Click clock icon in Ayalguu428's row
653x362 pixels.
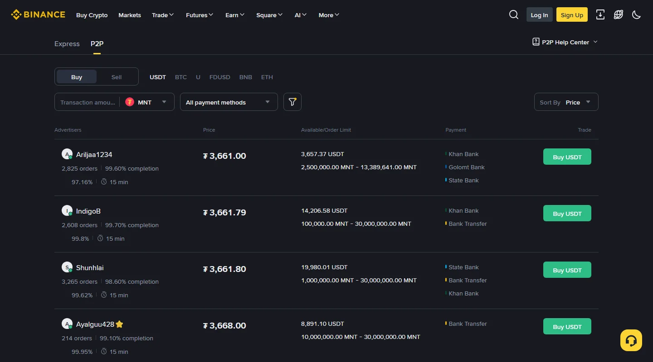click(104, 351)
